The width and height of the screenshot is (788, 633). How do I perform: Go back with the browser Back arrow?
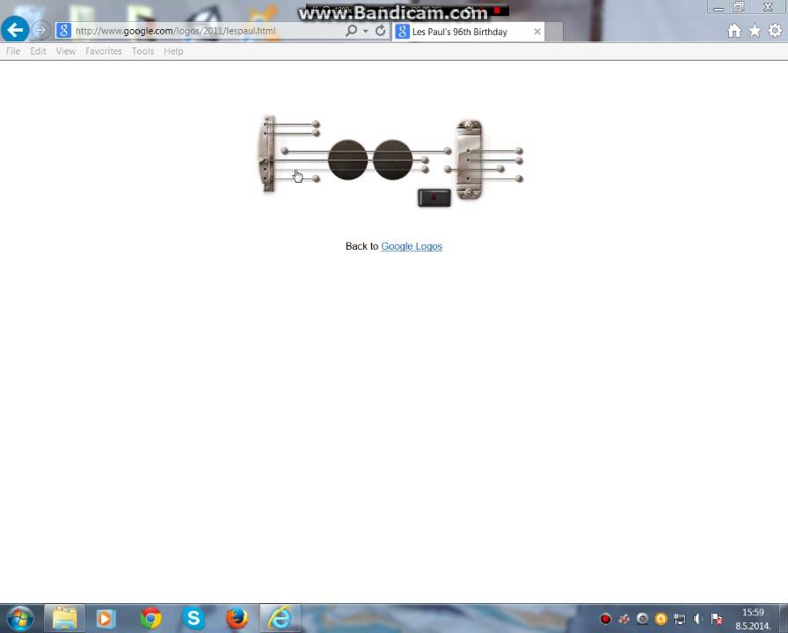(15, 30)
